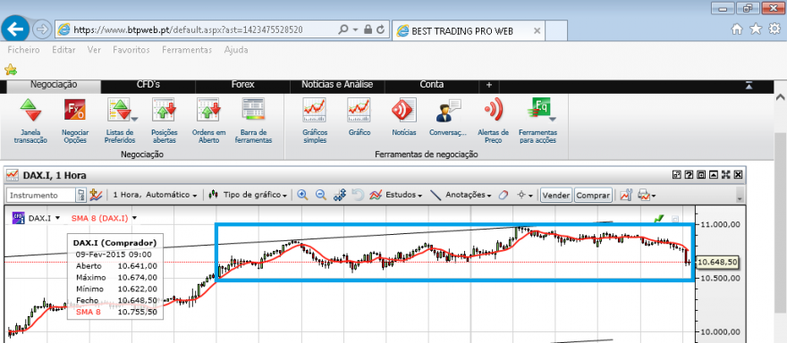Close the BEST TRADING PRO WEB tab
The width and height of the screenshot is (787, 343).
[x=537, y=30]
